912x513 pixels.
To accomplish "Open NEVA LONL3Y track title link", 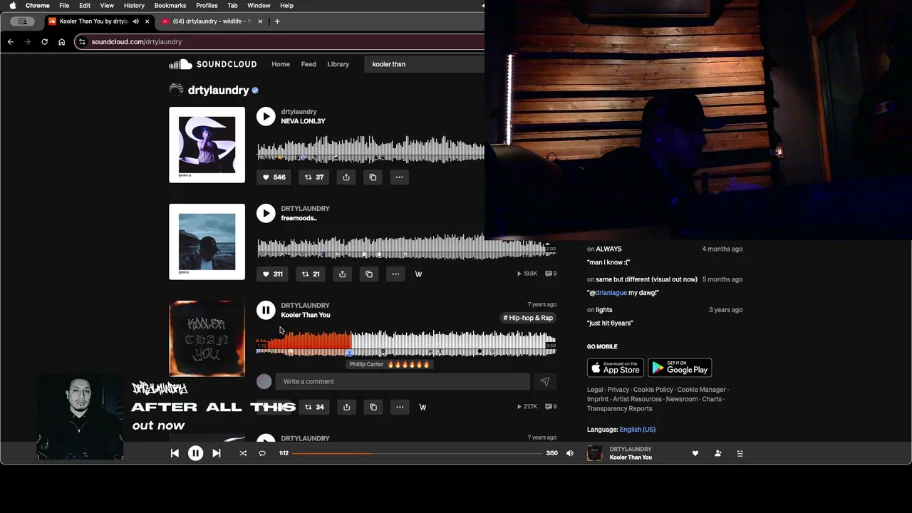I will tap(303, 121).
